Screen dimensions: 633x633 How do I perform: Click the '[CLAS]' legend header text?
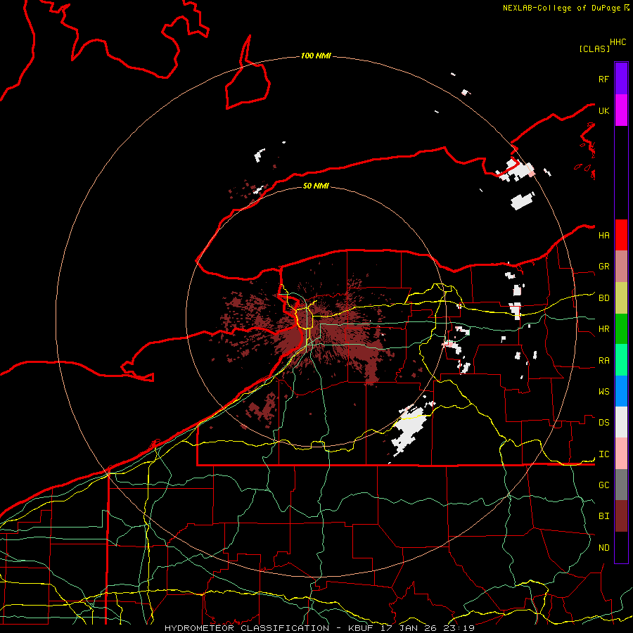[x=594, y=49]
